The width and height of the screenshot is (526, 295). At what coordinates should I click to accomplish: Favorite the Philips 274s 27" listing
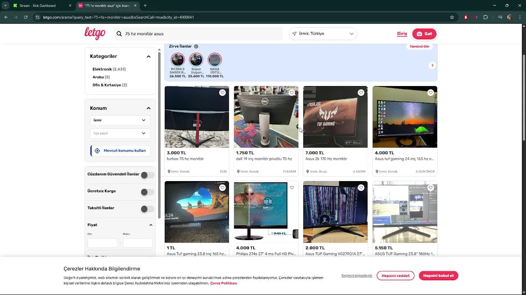point(292,188)
